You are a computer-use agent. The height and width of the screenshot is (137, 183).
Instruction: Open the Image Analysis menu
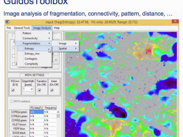coord(42,28)
